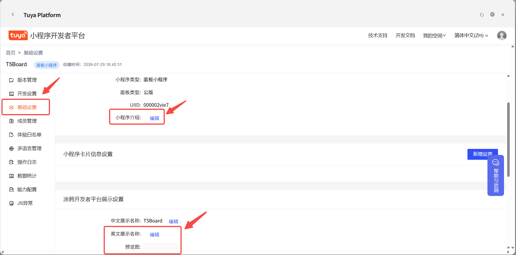Open the 简体中文(ZH) language dropdown
Viewport: 516px width, 255px height.
(471, 36)
